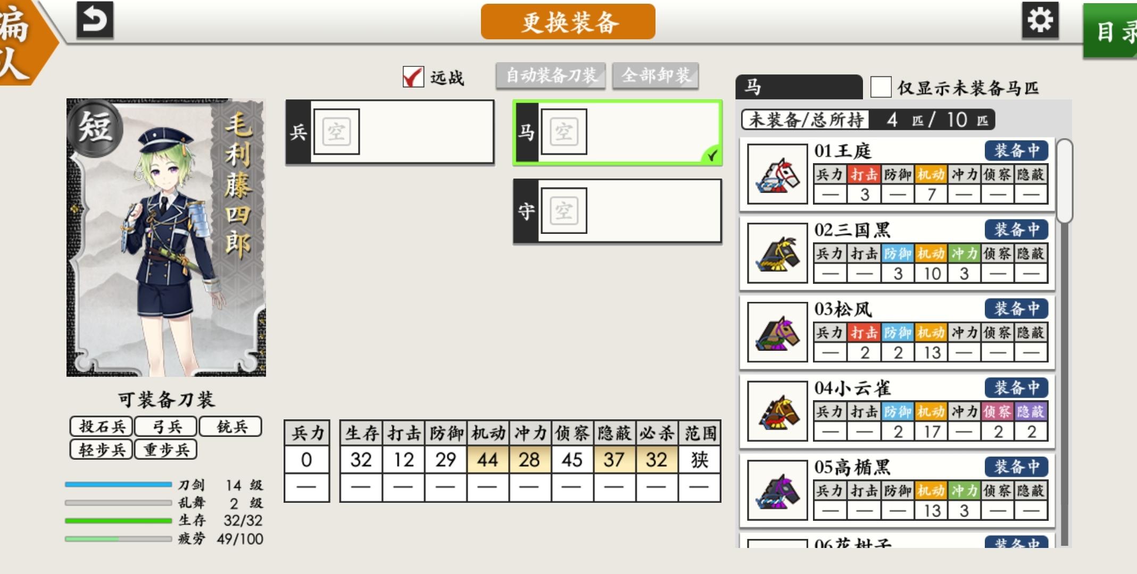Click the back arrow icon
The height and width of the screenshot is (574, 1137).
click(x=95, y=20)
